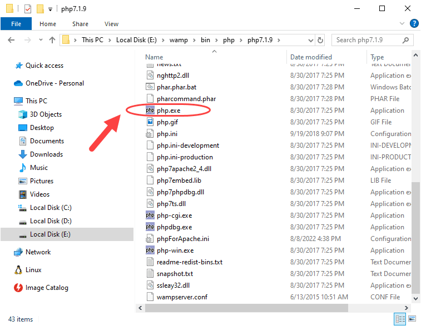Screen dimensions: 421x326
Task: Click the horizontal scrollbar thumb
Action: point(246,308)
